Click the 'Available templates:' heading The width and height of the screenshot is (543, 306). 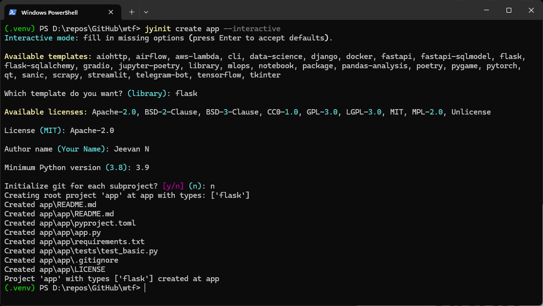(x=48, y=57)
